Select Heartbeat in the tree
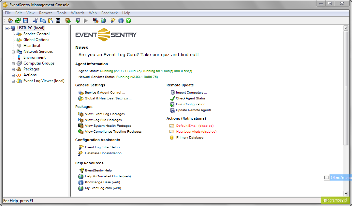 click(32, 46)
